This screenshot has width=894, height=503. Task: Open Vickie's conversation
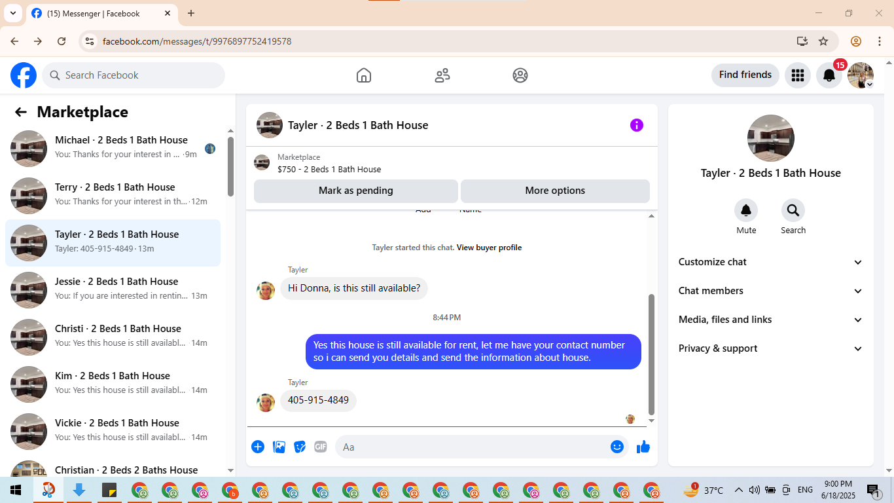coord(113,432)
